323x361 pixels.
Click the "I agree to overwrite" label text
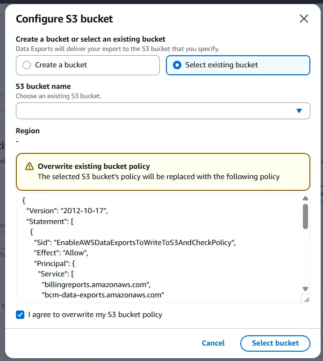tap(95, 315)
